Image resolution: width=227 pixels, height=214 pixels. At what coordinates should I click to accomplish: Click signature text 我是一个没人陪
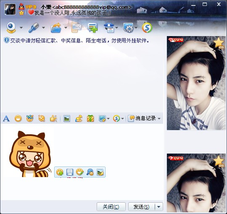(72, 13)
